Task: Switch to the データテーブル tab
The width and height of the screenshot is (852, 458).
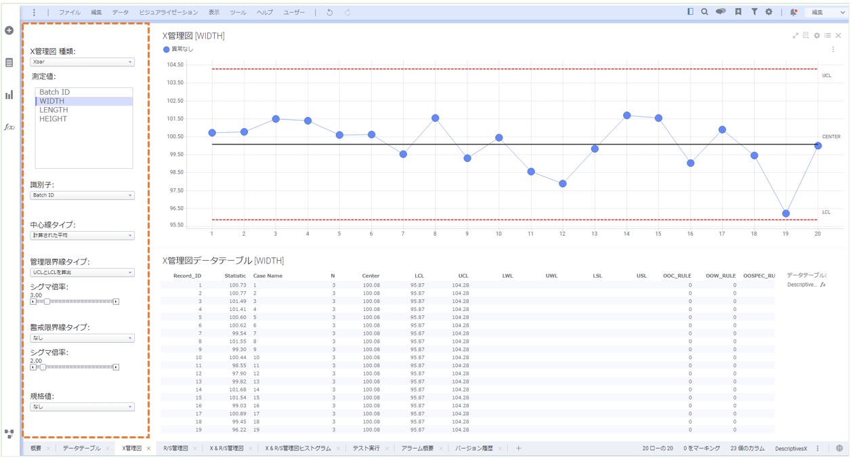Action: click(82, 449)
